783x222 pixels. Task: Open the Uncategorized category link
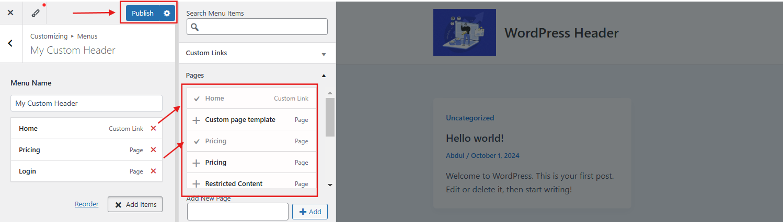pyautogui.click(x=470, y=118)
